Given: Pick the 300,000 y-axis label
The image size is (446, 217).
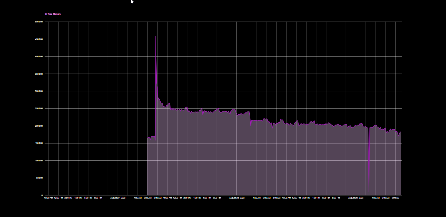Looking at the screenshot, I should tap(39, 91).
